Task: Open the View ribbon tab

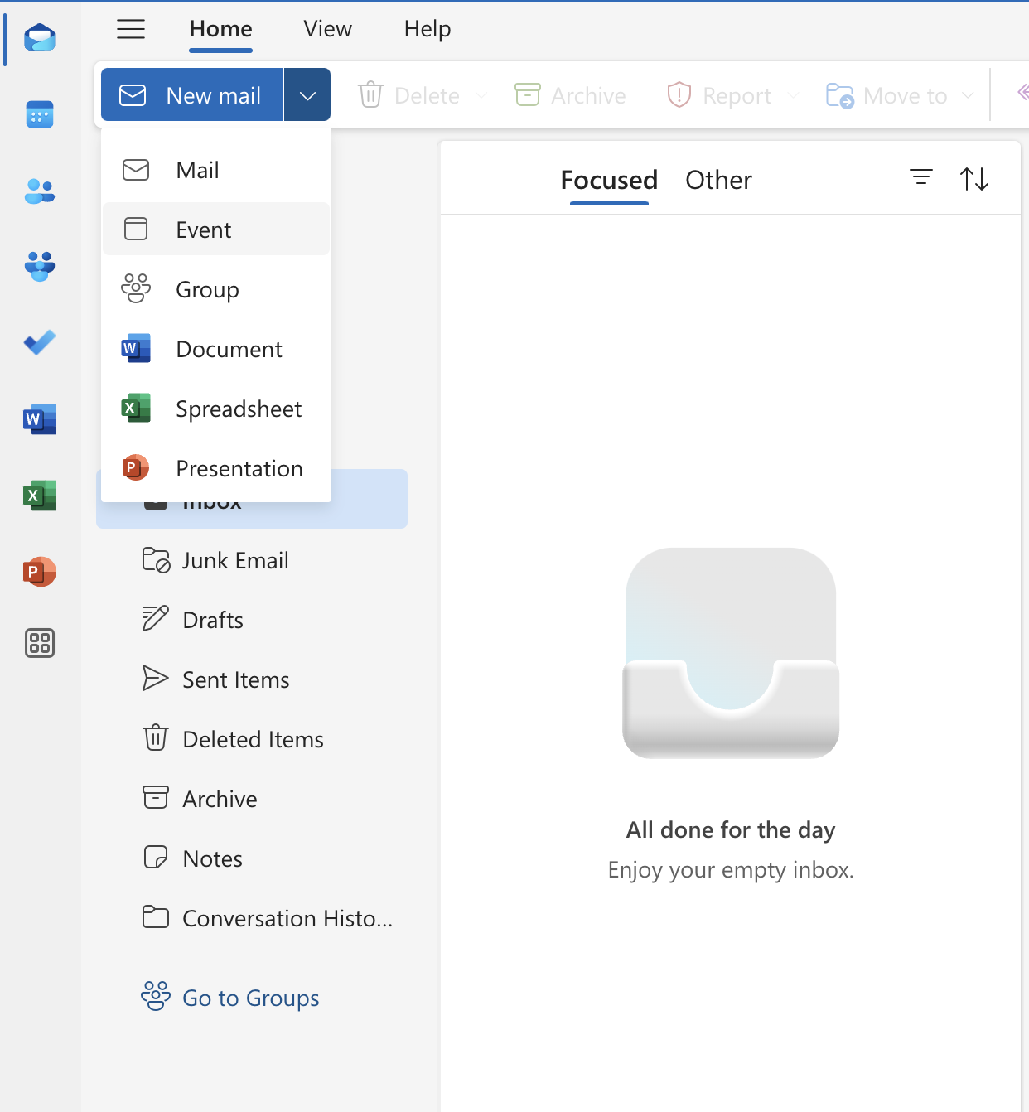Action: [x=327, y=29]
